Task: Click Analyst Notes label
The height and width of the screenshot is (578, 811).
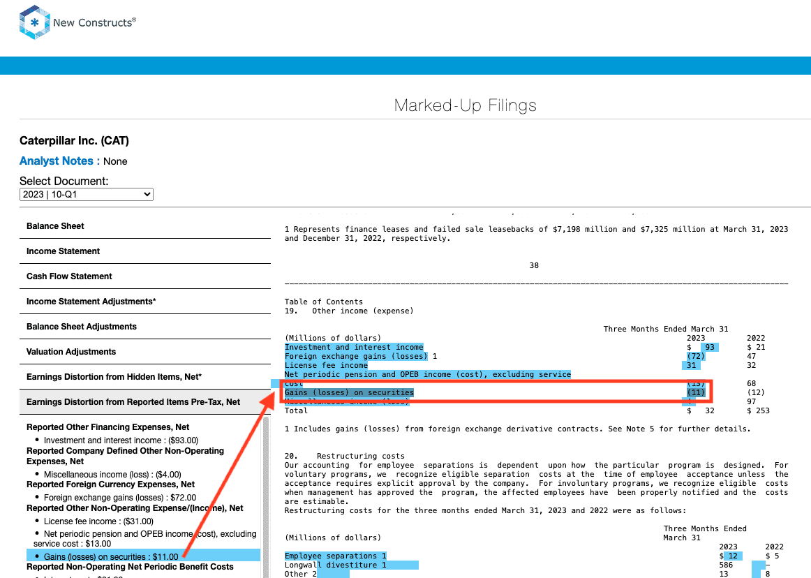Action: 59,161
